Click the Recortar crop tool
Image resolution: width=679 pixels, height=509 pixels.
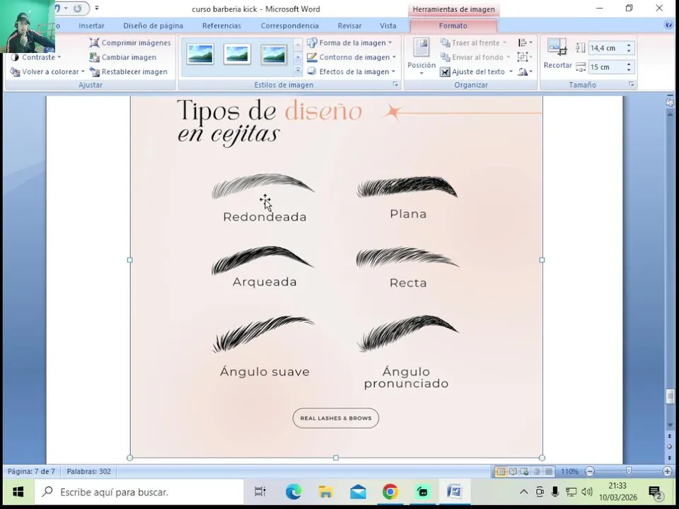click(x=557, y=54)
